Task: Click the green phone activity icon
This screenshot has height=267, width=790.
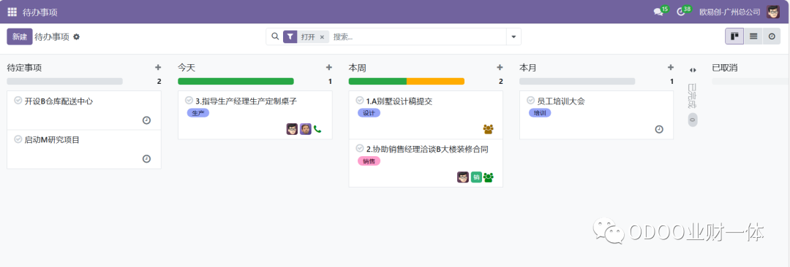Action: (x=317, y=129)
